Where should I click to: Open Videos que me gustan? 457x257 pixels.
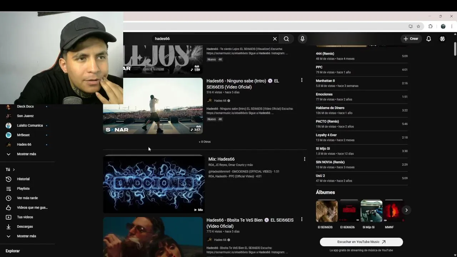[27, 207]
